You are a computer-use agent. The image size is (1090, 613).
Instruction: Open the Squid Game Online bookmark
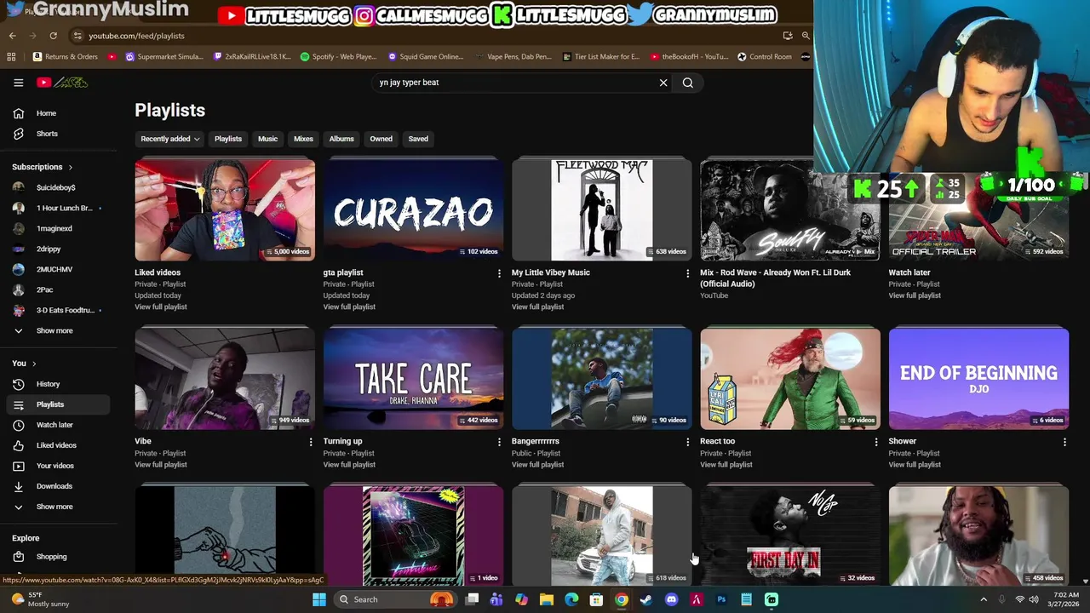tap(426, 57)
